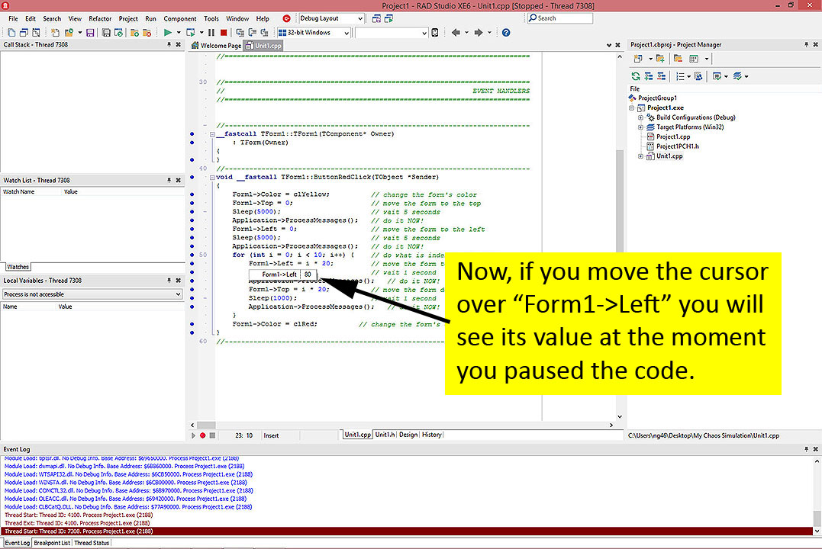The image size is (822, 549).
Task: Navigate forward with the right arrow
Action: click(x=478, y=33)
